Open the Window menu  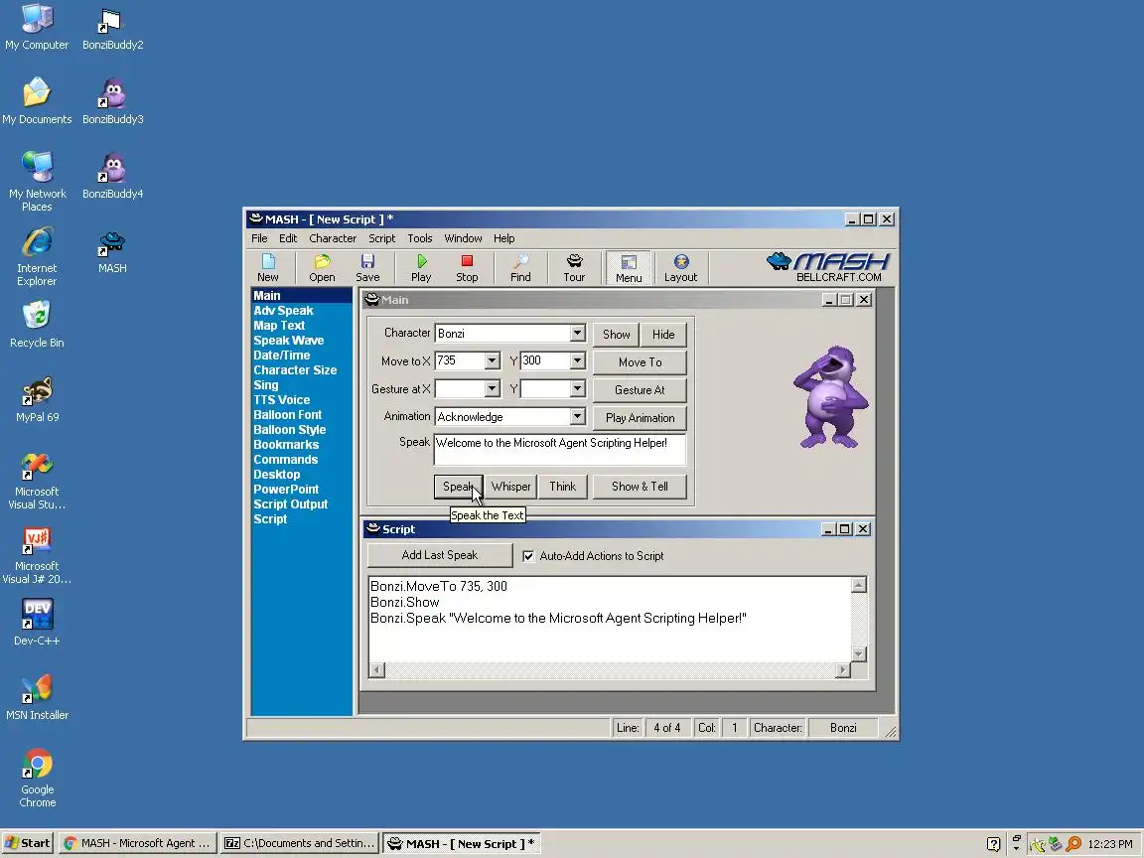pyautogui.click(x=463, y=238)
